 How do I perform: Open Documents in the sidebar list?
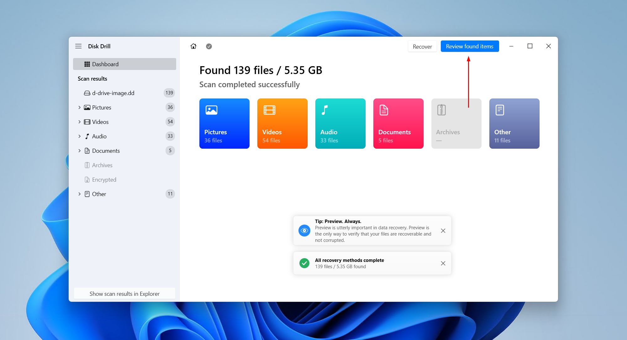tap(124, 151)
